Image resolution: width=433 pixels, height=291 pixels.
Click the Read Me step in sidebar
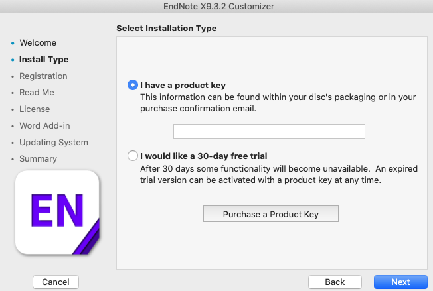(37, 92)
